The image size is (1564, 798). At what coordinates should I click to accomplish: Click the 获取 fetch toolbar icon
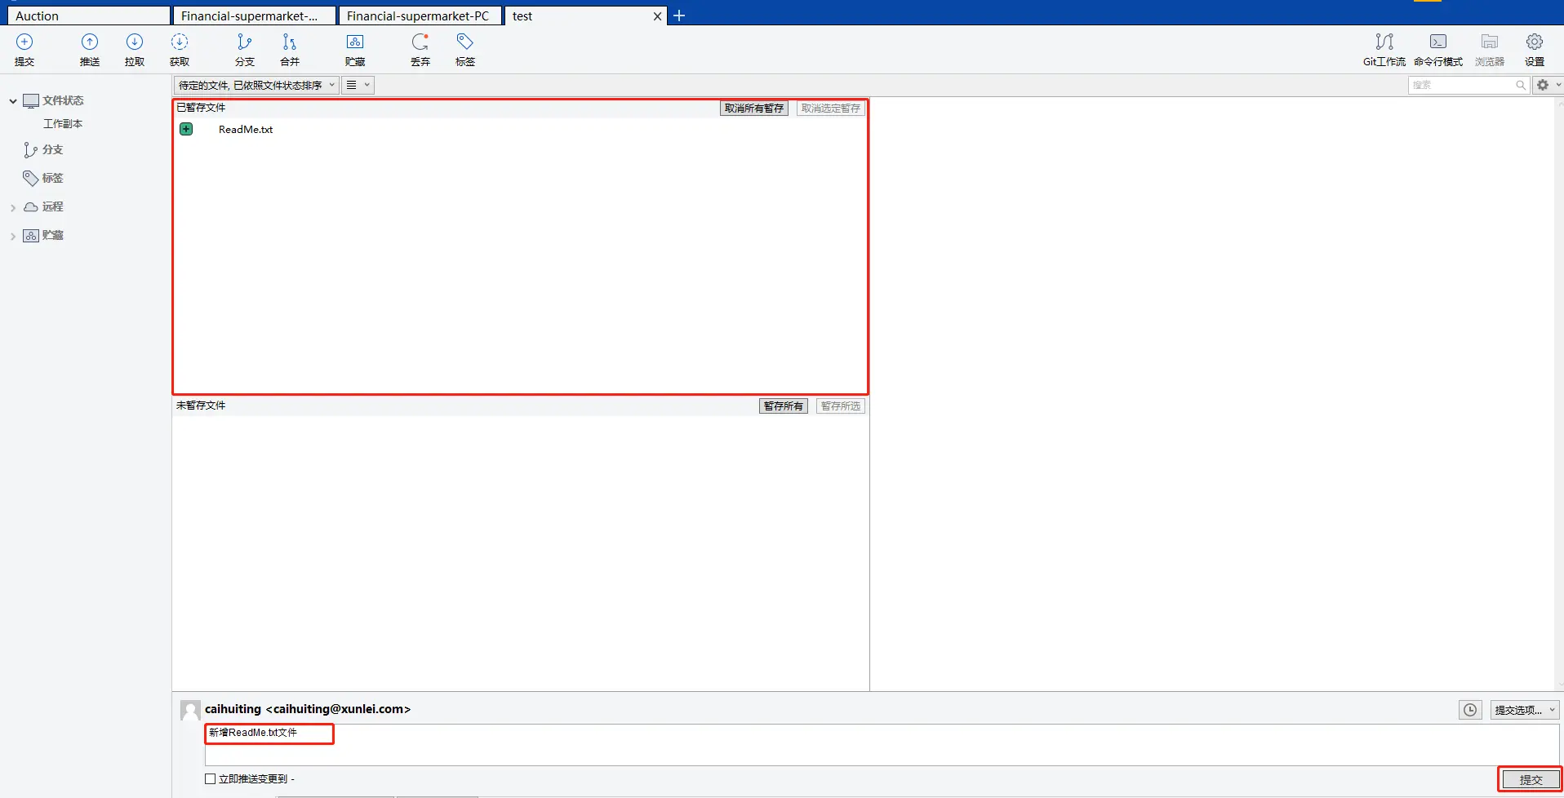point(180,42)
